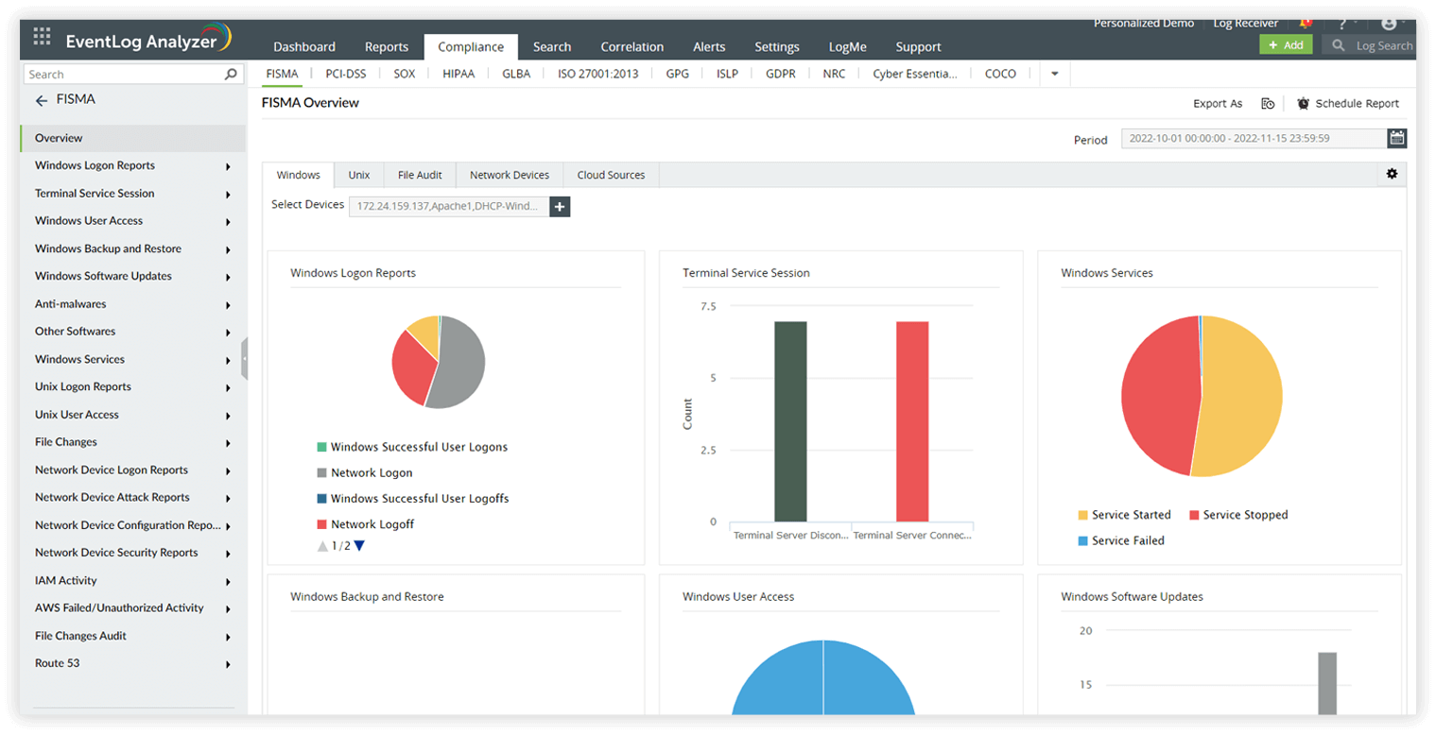Viewport: 1436px width, 735px height.
Task: Click Schedule Report
Action: pos(1348,104)
